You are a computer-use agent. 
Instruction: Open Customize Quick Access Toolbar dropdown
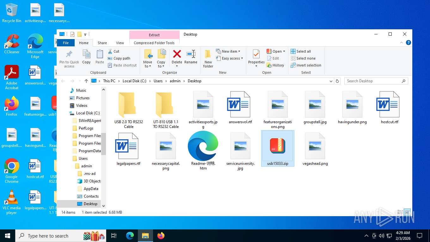pyautogui.click(x=85, y=34)
